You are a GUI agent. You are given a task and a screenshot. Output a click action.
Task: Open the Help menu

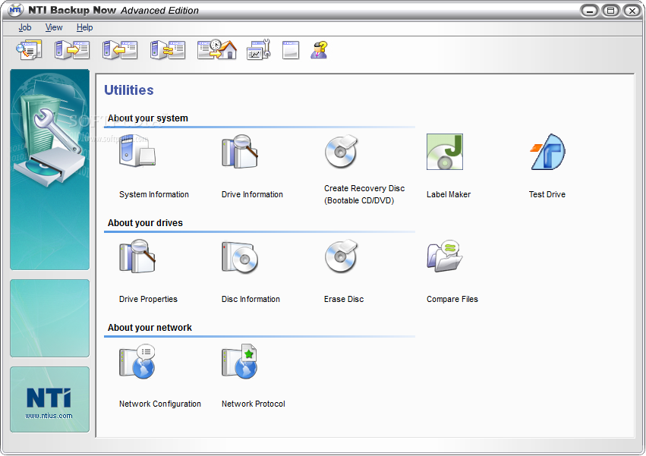click(x=84, y=27)
